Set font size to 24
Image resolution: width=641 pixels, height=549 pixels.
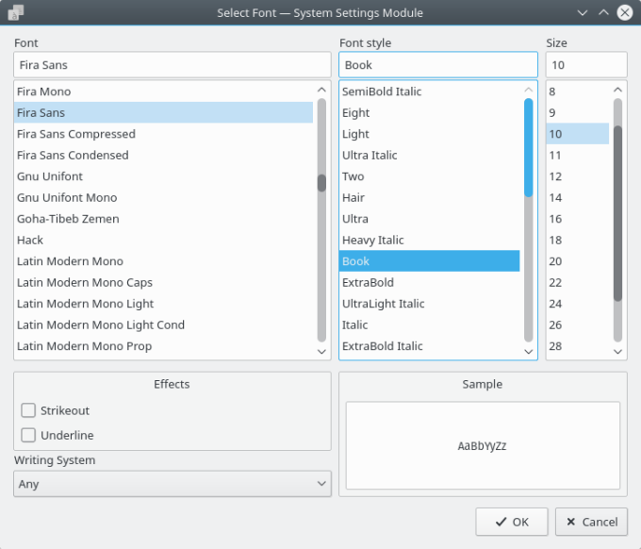point(578,304)
